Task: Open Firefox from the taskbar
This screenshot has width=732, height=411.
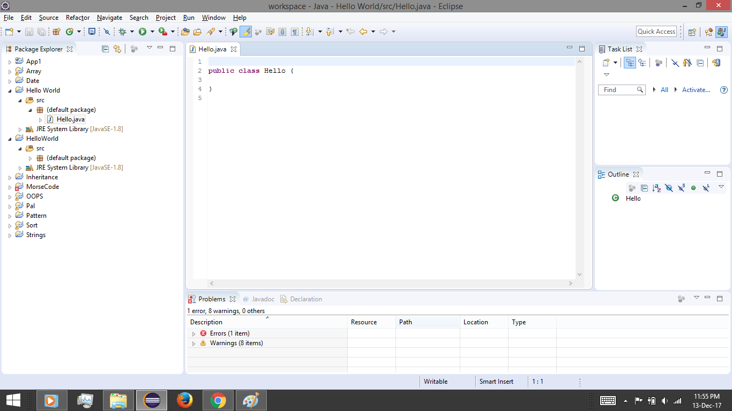Action: [x=185, y=400]
